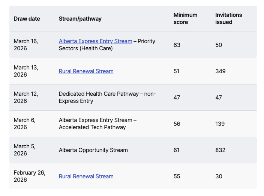Click the invitations issued value 349
Image resolution: width=264 pixels, height=196 pixels.
pos(220,71)
